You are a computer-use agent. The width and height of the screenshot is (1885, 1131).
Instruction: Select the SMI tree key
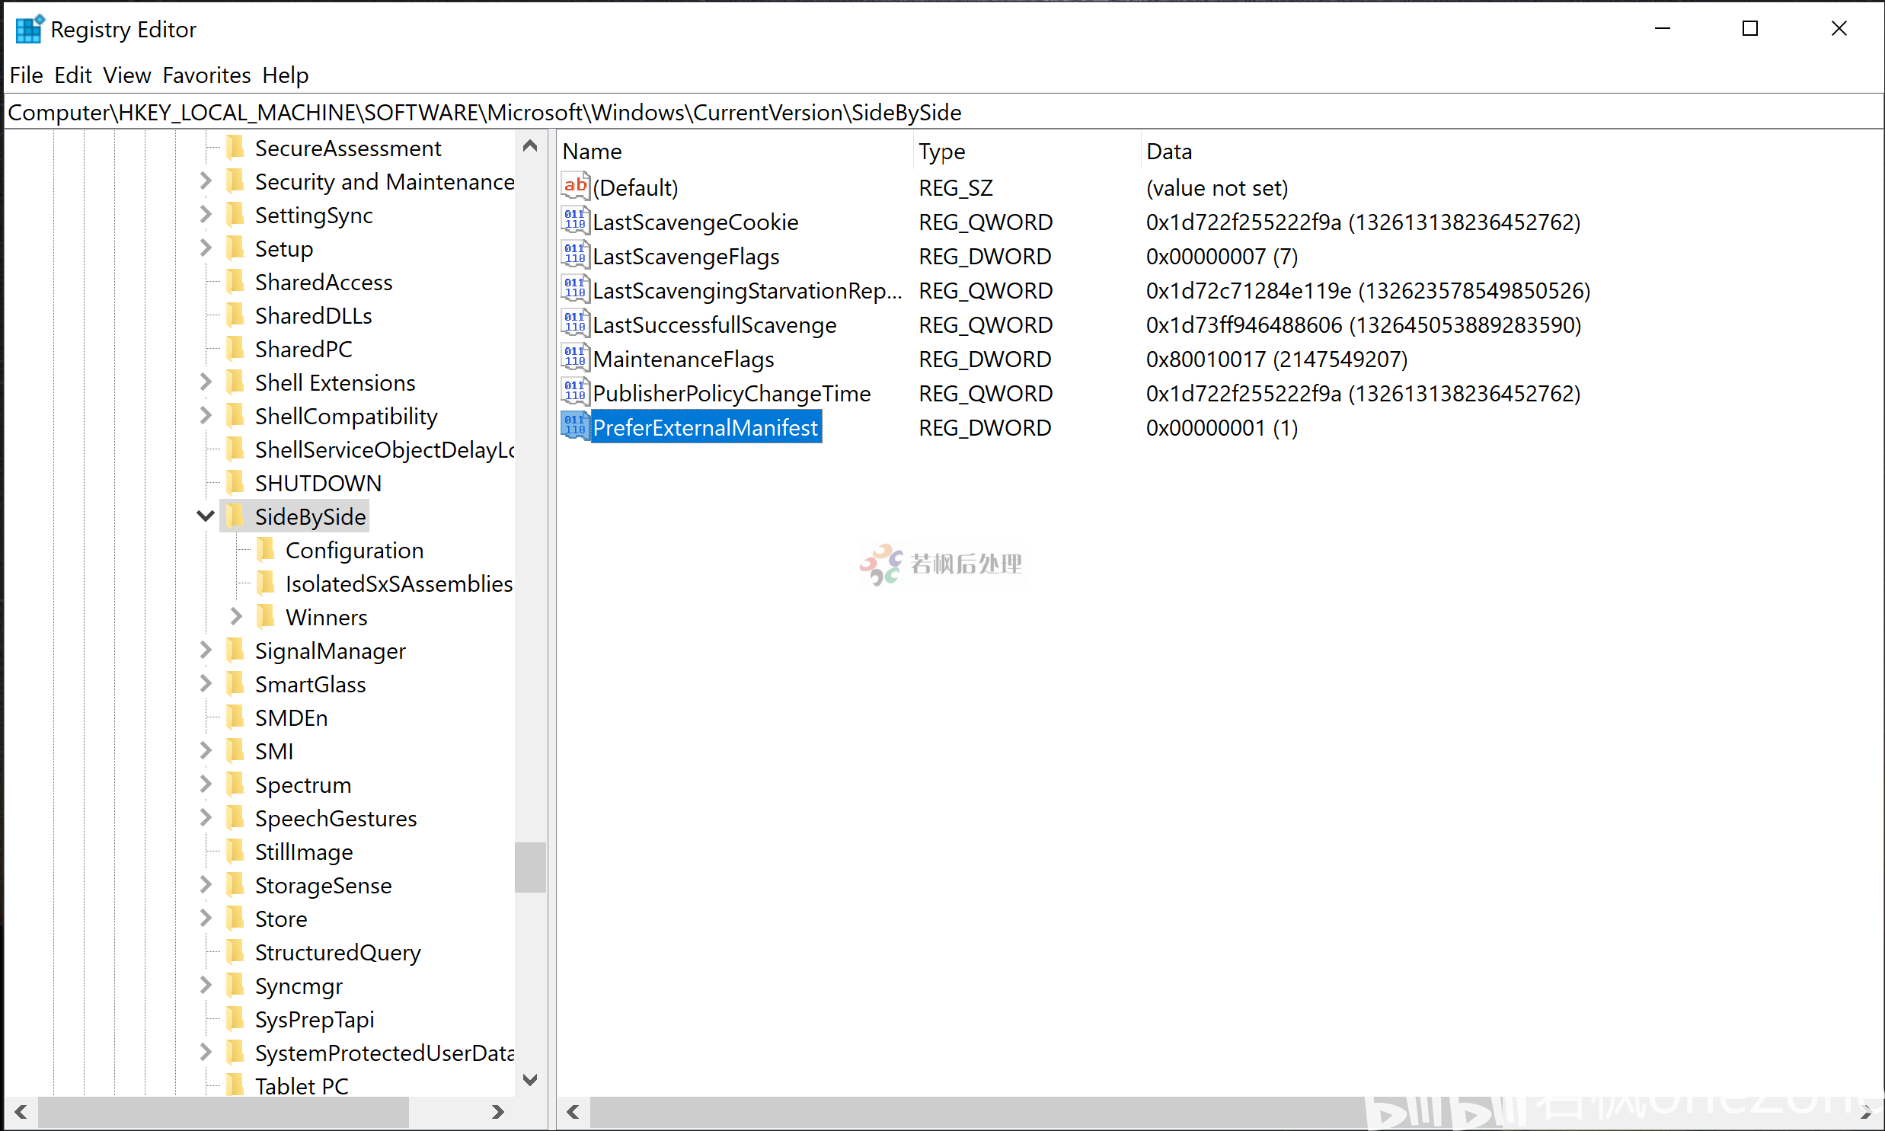tap(274, 751)
